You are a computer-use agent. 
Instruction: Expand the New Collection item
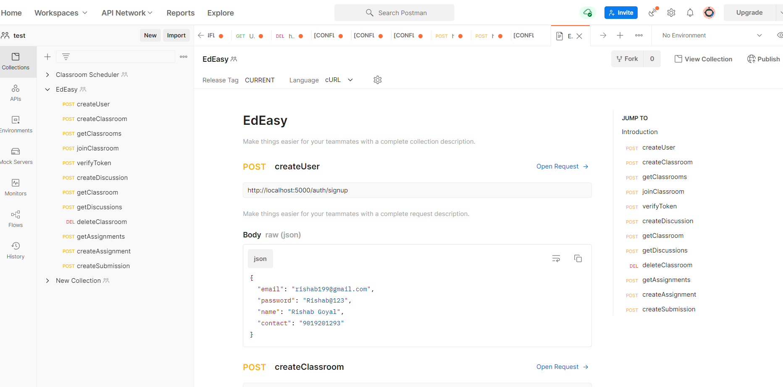(x=47, y=281)
